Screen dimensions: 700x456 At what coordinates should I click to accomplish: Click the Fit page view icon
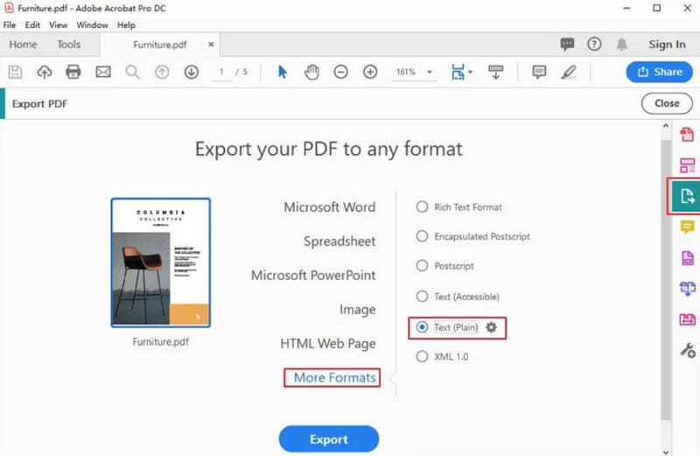point(458,72)
